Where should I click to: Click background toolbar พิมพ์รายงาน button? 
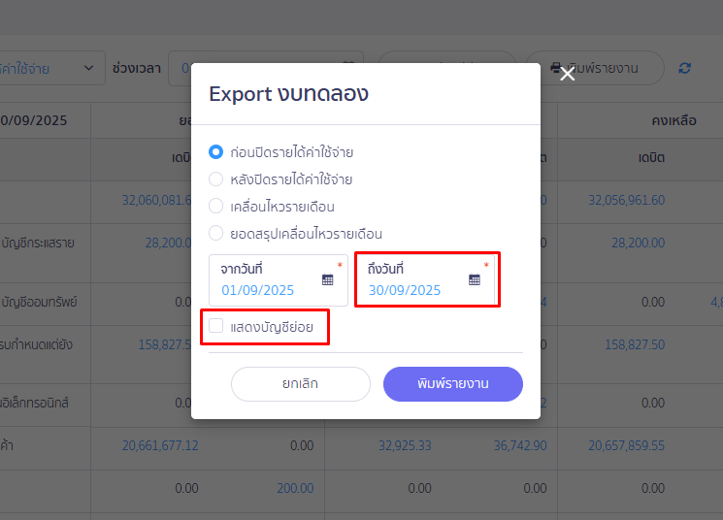[595, 68]
